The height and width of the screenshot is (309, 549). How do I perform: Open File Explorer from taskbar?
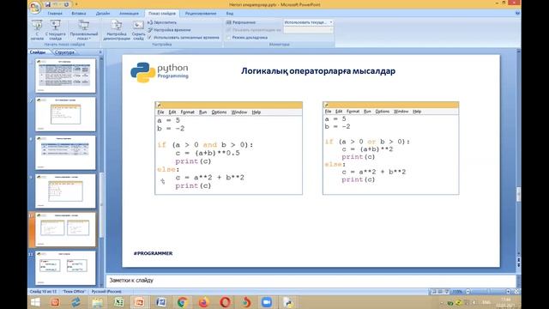(98, 302)
